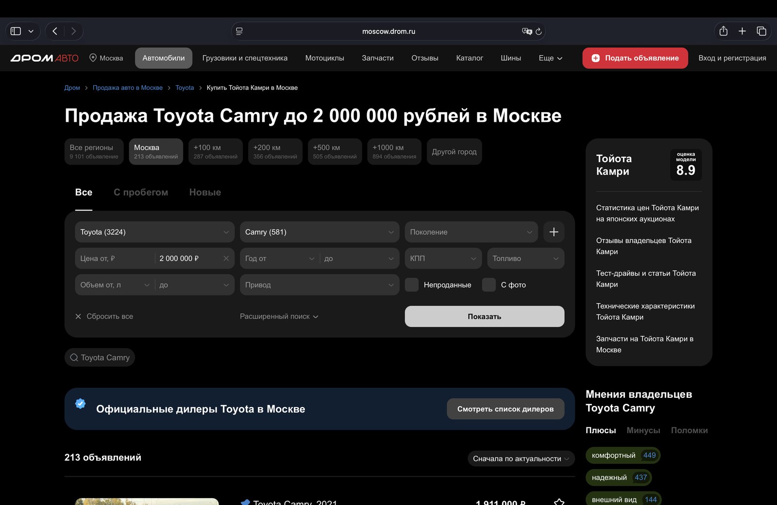Show the tab overview icon

pos(761,31)
